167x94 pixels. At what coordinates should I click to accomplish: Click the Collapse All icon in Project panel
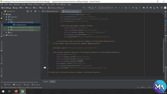(31, 11)
